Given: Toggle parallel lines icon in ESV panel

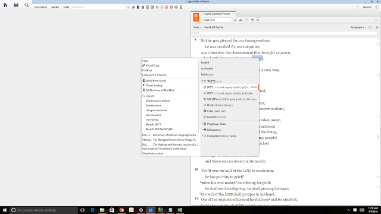Looking at the screenshot, I should pos(235,20).
